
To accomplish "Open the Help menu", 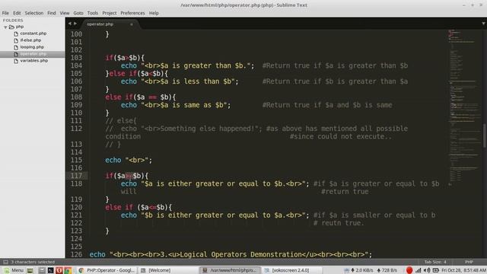I will click(x=154, y=13).
